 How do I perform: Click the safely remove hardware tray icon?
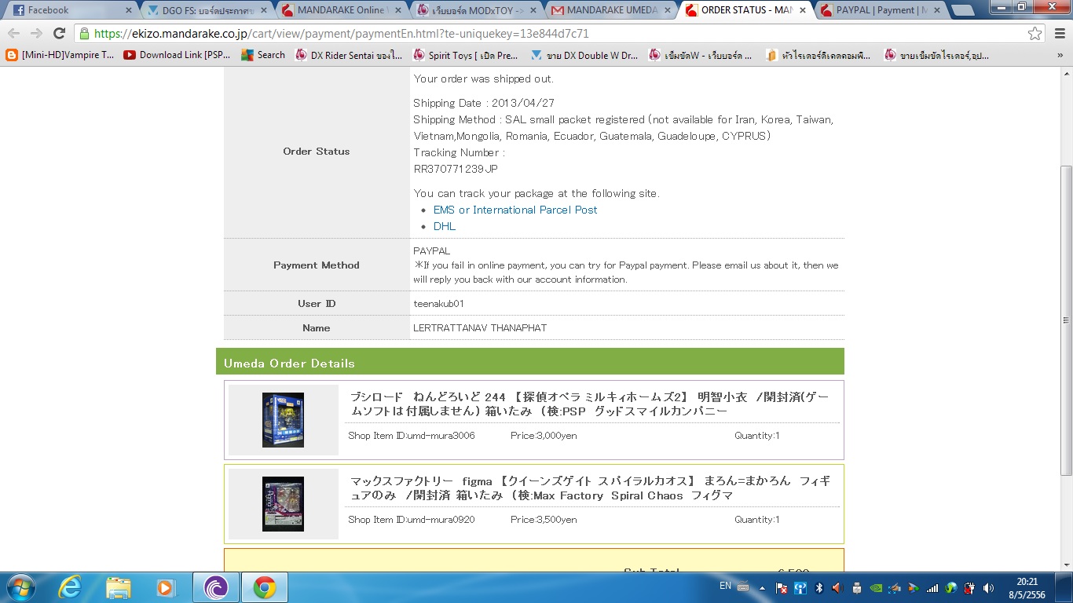click(857, 587)
